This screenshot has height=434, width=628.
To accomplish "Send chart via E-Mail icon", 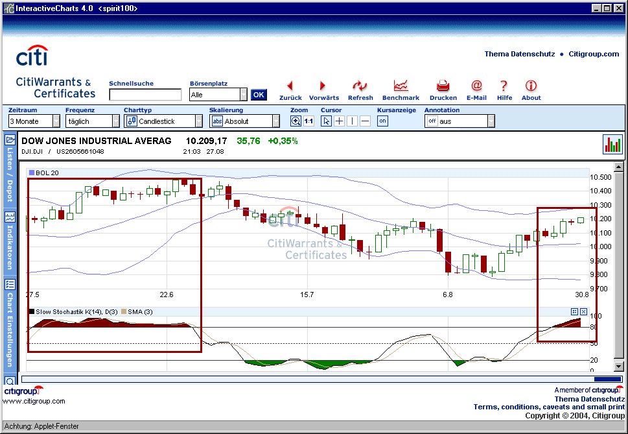I will point(476,86).
